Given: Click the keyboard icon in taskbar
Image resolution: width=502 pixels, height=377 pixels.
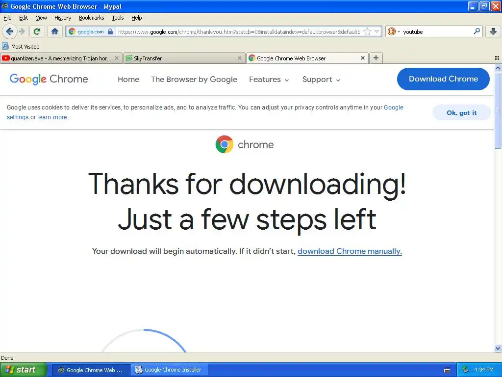Looking at the screenshot, I should (x=447, y=370).
